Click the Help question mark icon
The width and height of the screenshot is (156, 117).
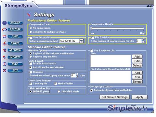click(5, 64)
